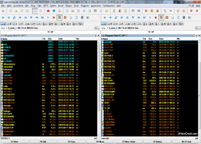Click red X icon in right panel toolbar
This screenshot has height=144, width=201.
coord(156,17)
